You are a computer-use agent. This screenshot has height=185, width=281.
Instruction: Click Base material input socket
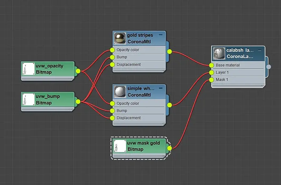tap(212, 65)
